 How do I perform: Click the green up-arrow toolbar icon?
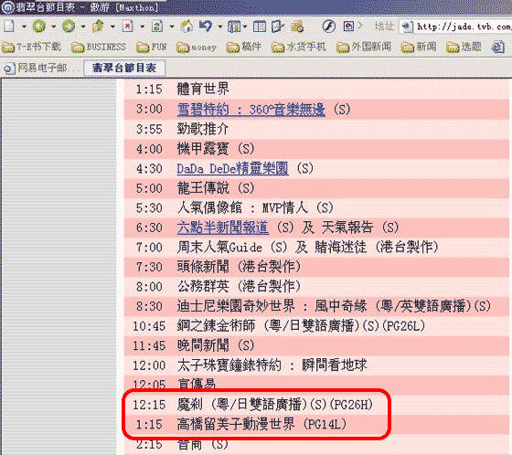point(98,26)
